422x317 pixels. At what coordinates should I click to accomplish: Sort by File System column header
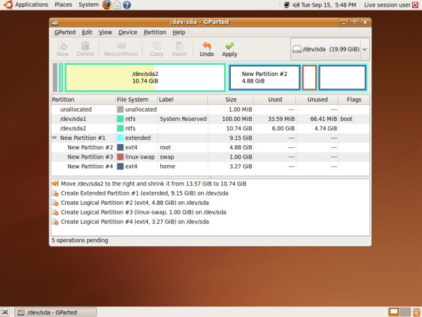(x=136, y=99)
